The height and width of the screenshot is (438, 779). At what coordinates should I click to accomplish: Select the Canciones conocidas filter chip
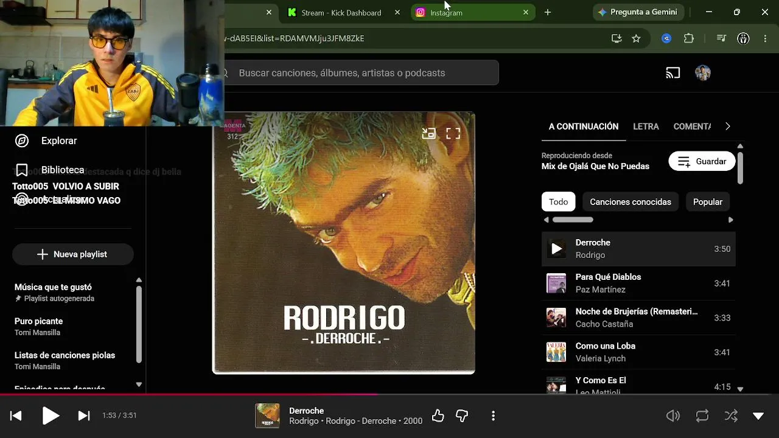(631, 202)
